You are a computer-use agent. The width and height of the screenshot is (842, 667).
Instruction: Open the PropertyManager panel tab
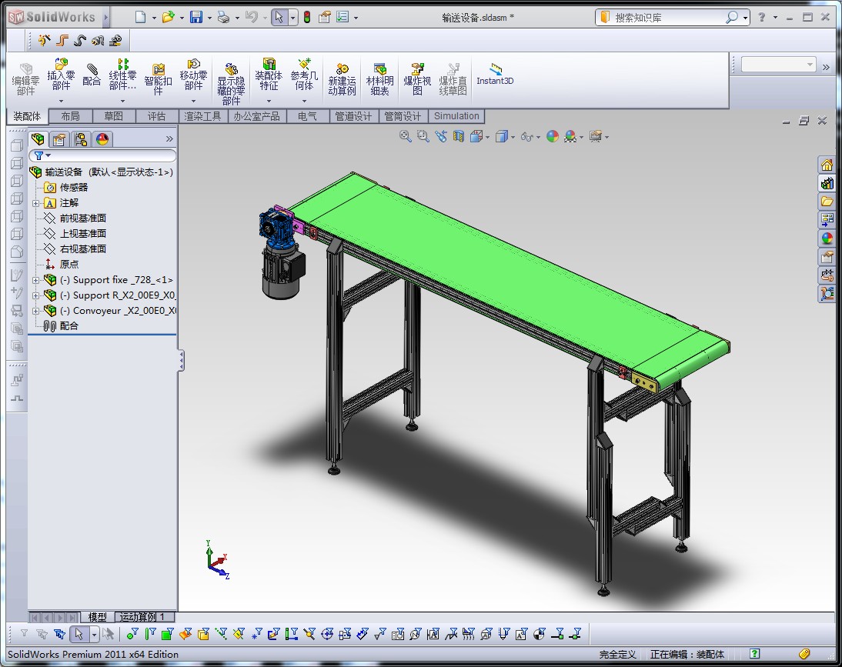tap(59, 139)
